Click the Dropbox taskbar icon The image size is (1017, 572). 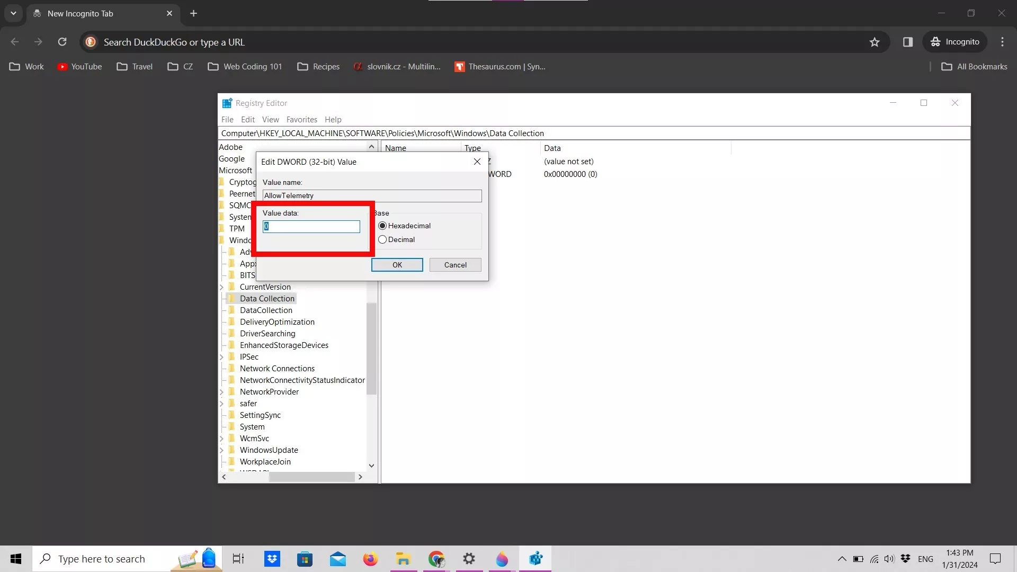click(x=272, y=559)
